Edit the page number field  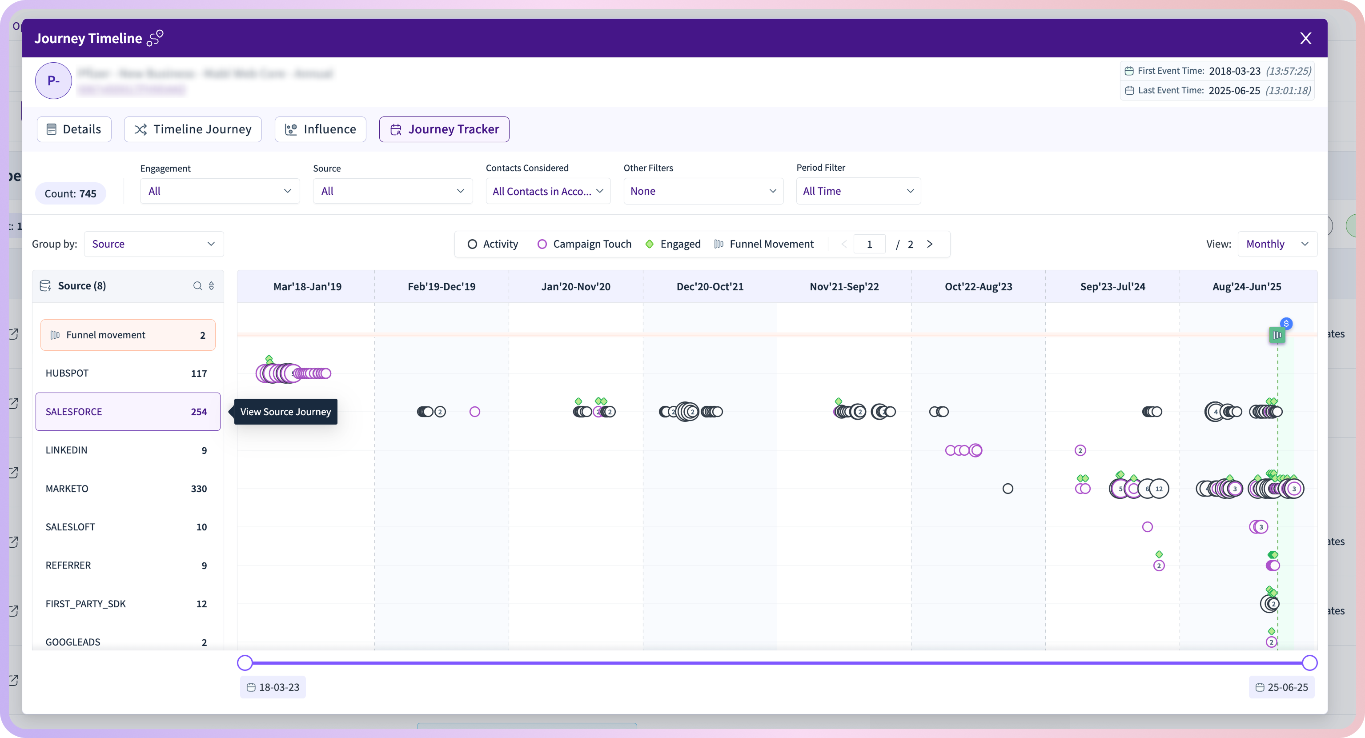click(870, 244)
